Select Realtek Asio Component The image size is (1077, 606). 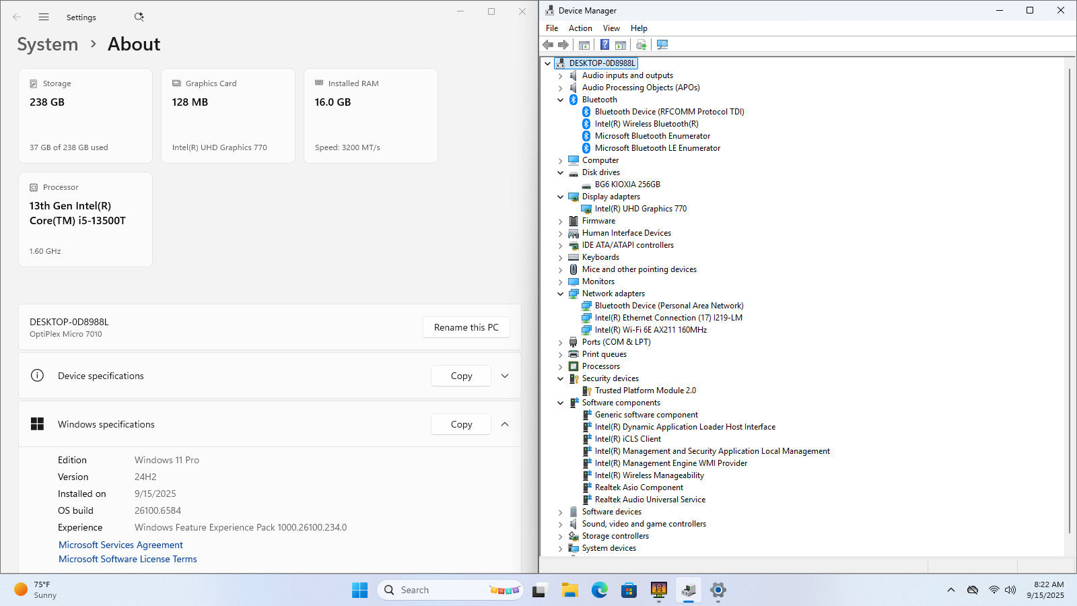[639, 487]
